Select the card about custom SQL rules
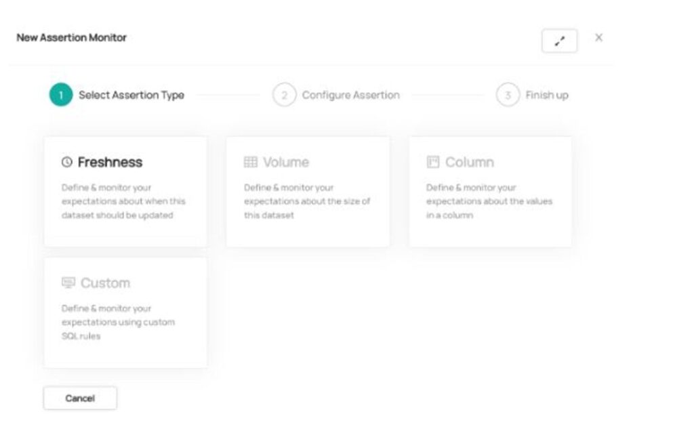The image size is (694, 435). click(118, 322)
